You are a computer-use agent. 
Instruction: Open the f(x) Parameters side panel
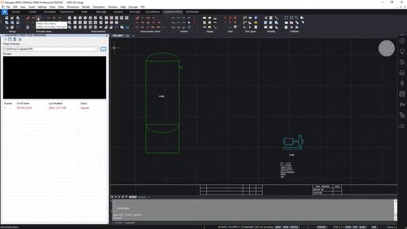pyautogui.click(x=402, y=104)
